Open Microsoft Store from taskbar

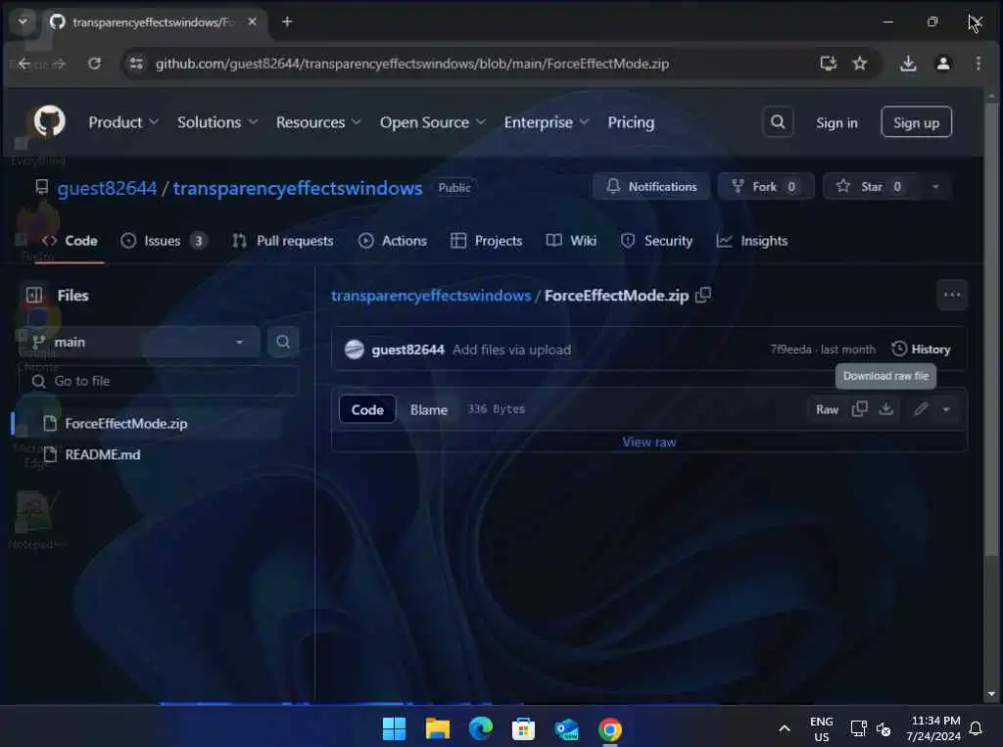pyautogui.click(x=523, y=729)
